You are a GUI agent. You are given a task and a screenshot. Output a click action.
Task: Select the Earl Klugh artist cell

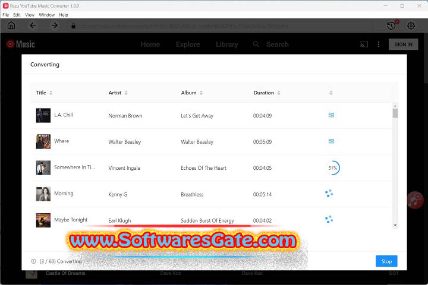pyautogui.click(x=119, y=221)
